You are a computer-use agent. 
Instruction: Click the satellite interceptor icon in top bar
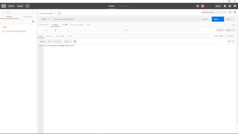(x=197, y=6)
